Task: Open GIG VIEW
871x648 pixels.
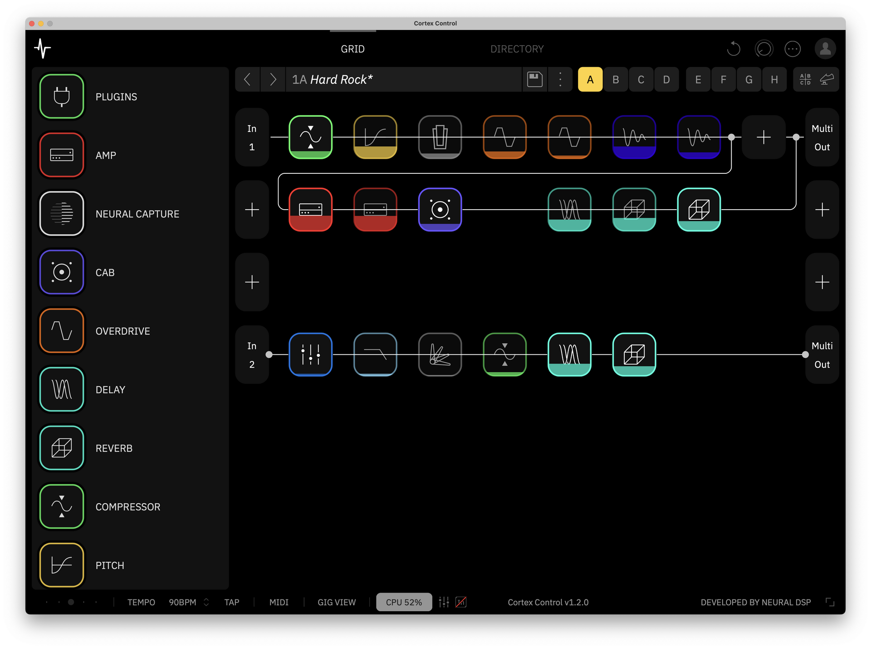Action: 337,602
